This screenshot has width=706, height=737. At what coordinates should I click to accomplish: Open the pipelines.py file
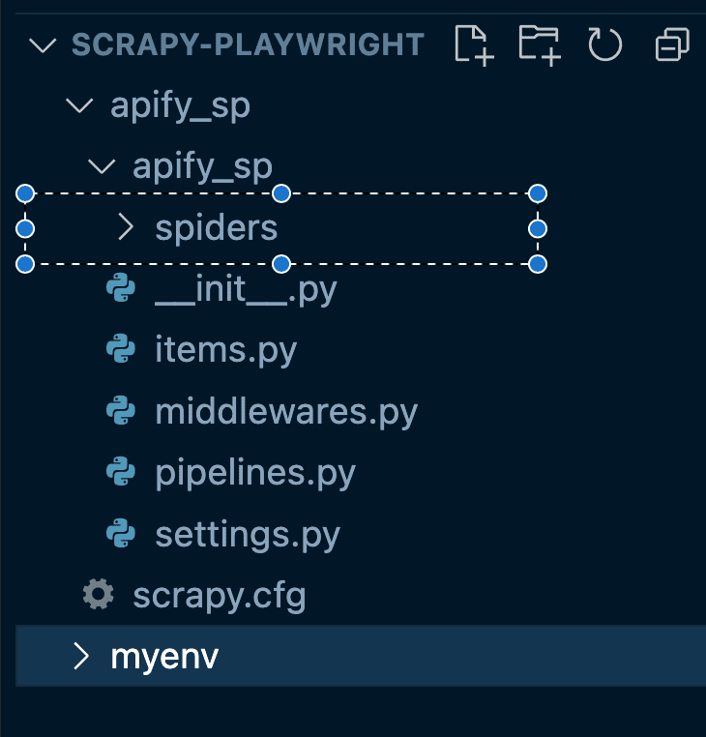(255, 473)
